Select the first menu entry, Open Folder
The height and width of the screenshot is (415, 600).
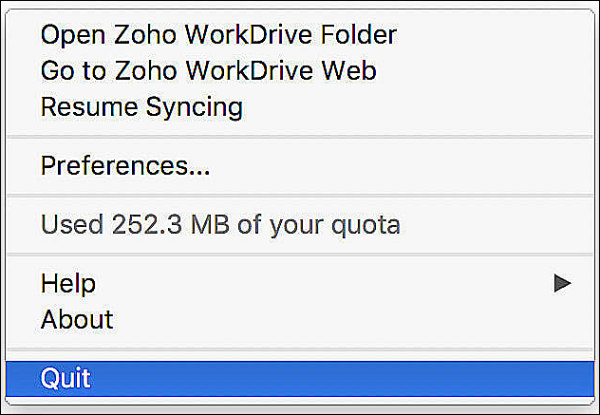pos(218,35)
